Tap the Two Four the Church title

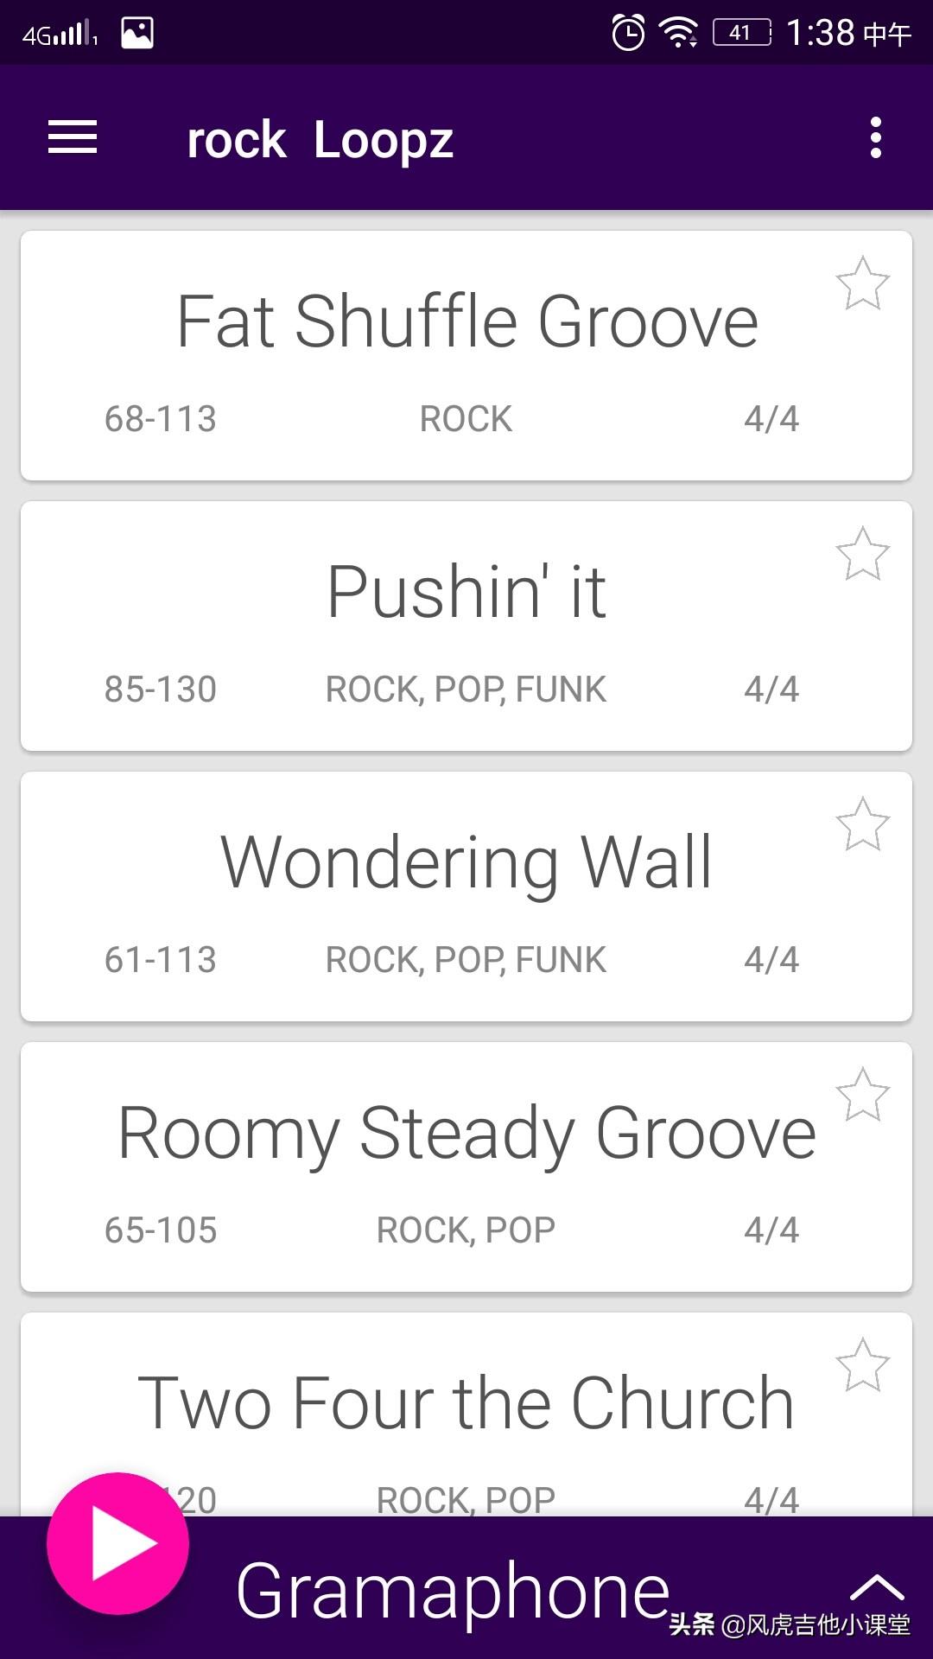466,1403
